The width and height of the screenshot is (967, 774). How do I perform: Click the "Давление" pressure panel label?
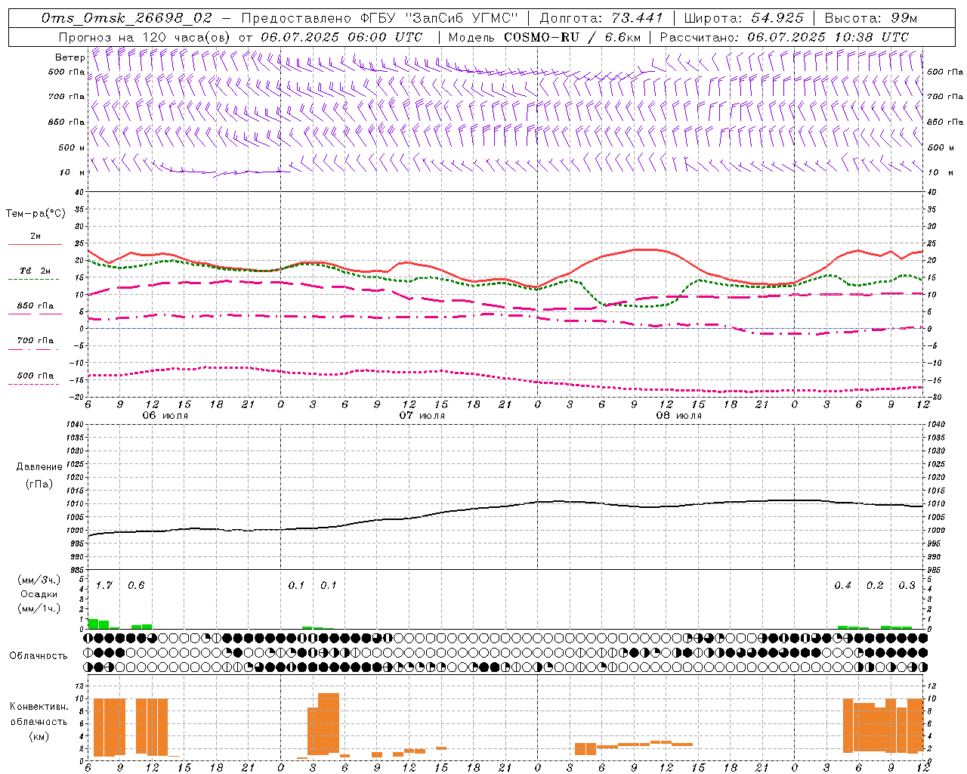[x=39, y=467]
